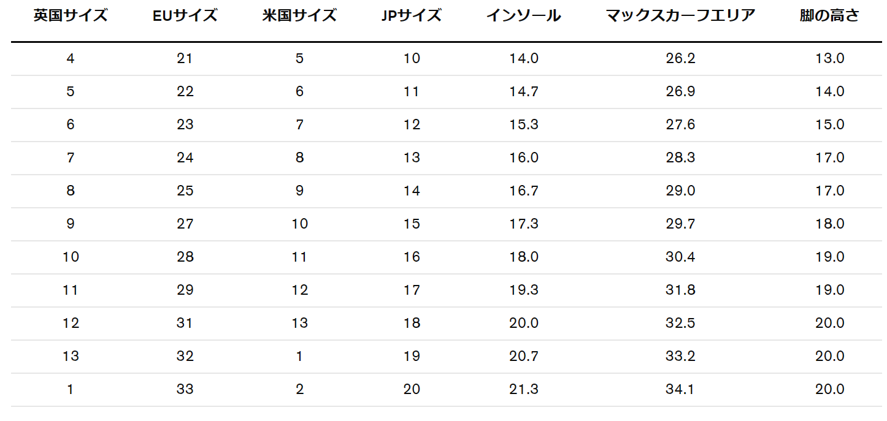The height and width of the screenshot is (421, 887).
Task: Select insole value 16.7
Action: pyautogui.click(x=523, y=191)
